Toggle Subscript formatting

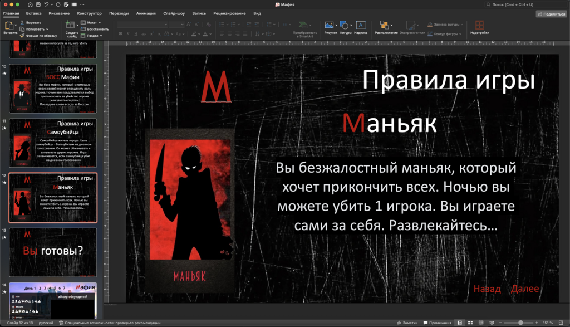pos(159,34)
